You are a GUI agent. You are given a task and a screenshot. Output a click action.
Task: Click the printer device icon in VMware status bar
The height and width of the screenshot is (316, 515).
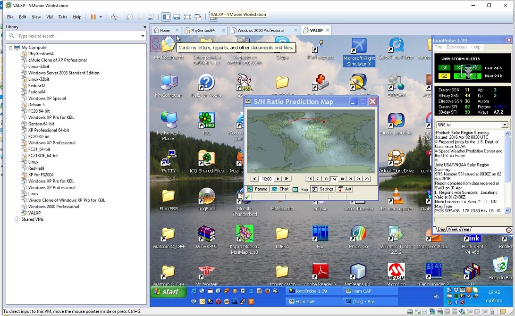click(x=440, y=311)
